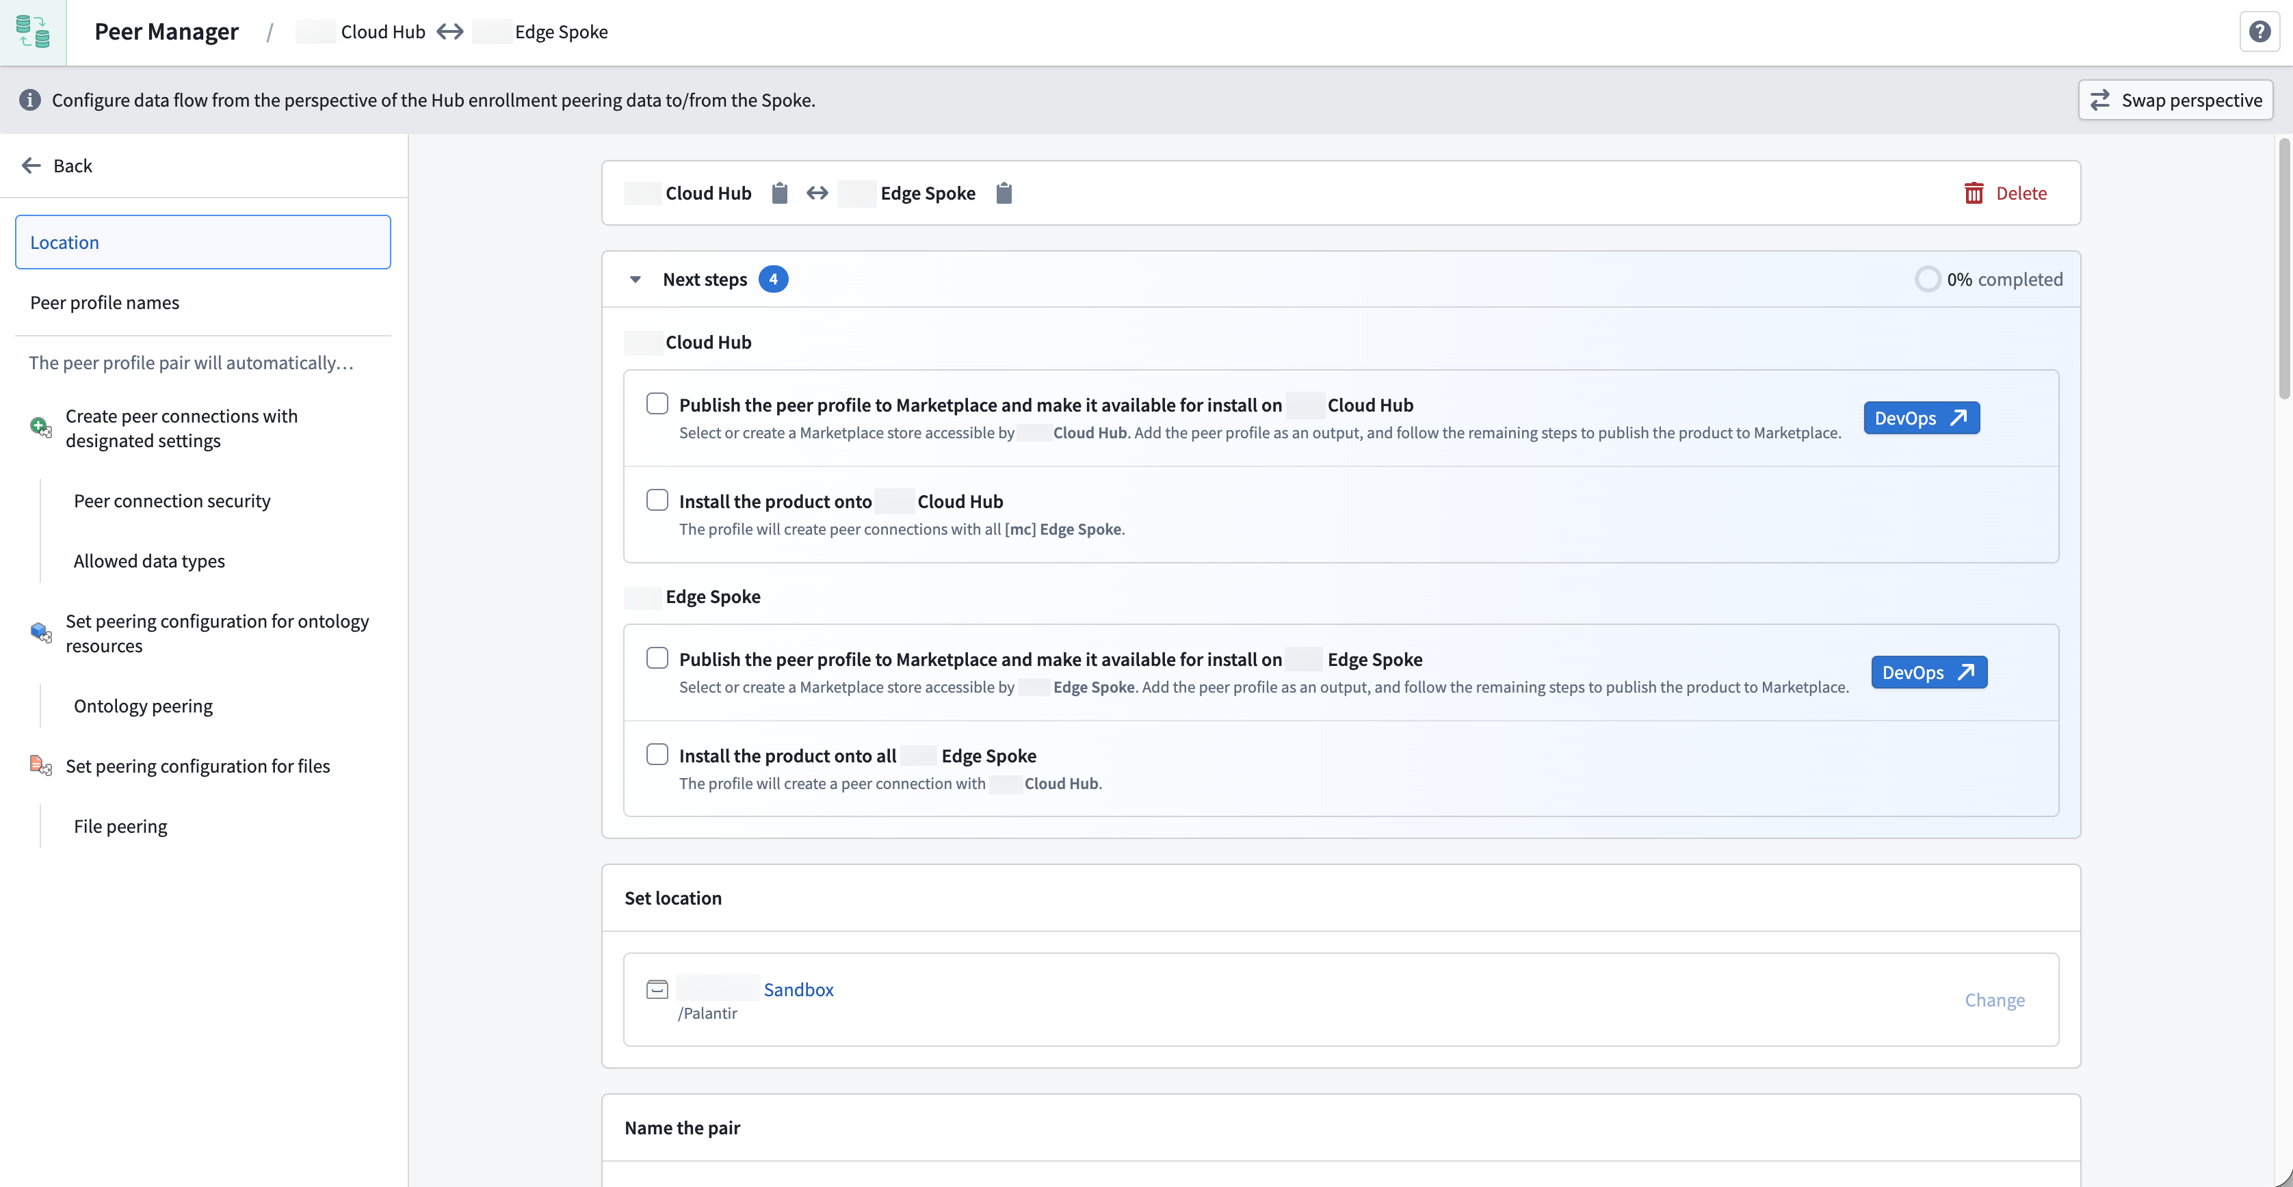
Task: Click the info icon in the banner
Action: [30, 100]
